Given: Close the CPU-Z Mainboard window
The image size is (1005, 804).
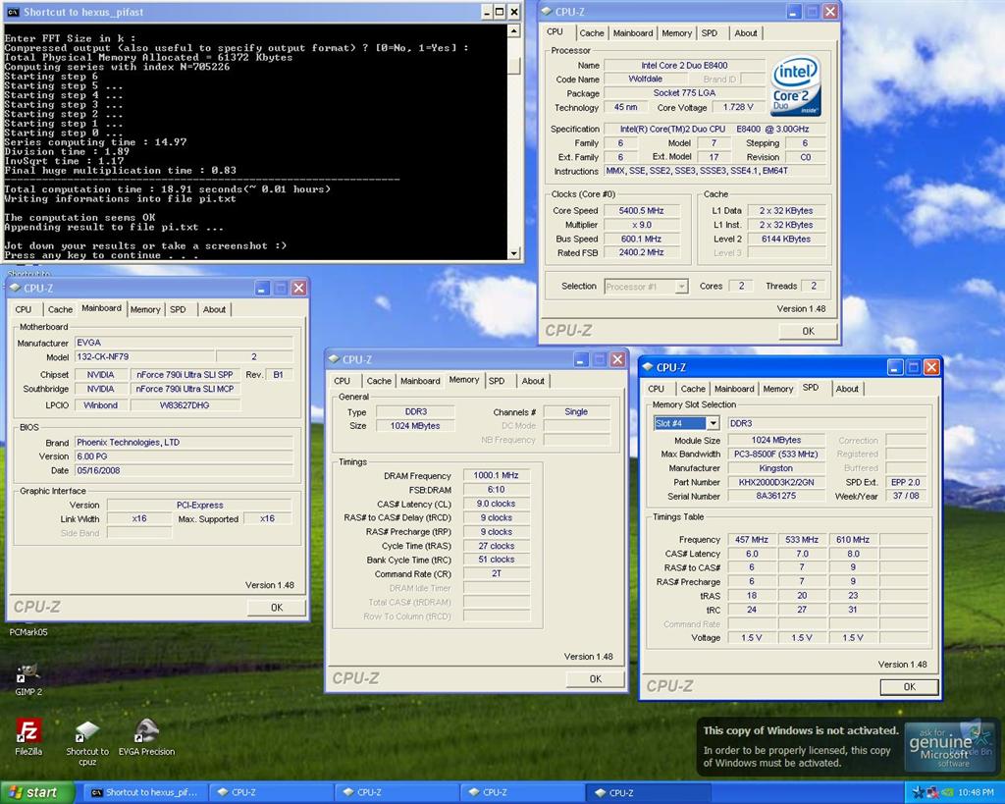Looking at the screenshot, I should [x=298, y=288].
